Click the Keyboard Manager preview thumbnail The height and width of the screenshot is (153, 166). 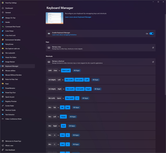[54, 18]
